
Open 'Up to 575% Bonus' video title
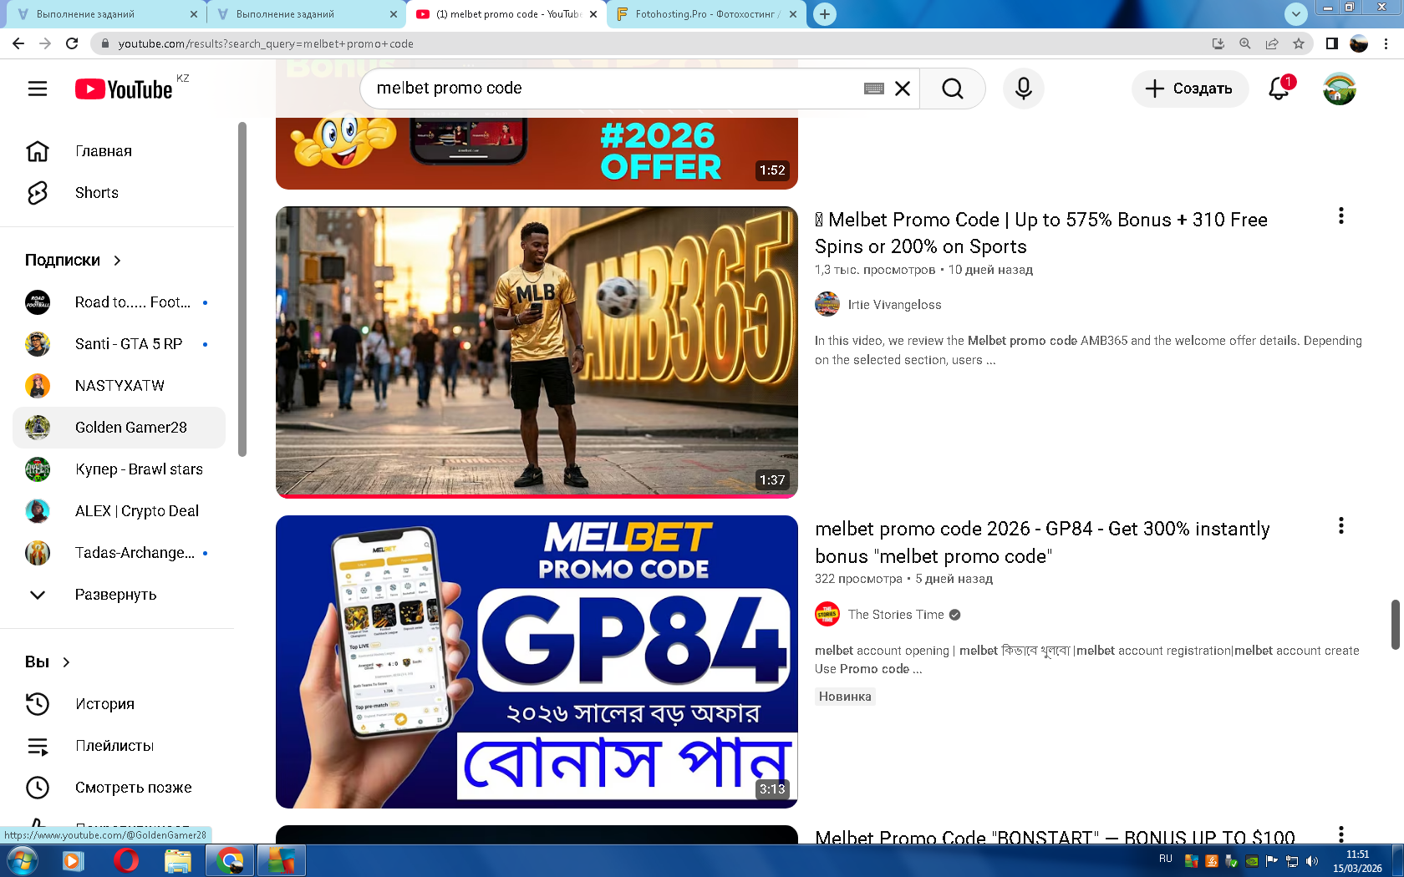[x=1041, y=233]
